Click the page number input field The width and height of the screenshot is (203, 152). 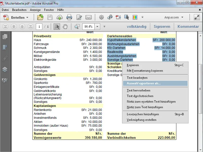[39, 27]
